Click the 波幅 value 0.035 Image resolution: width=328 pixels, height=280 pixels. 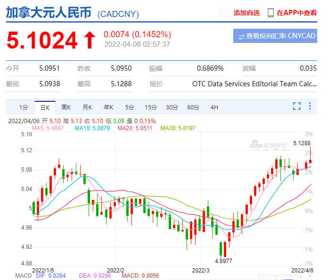(x=308, y=68)
